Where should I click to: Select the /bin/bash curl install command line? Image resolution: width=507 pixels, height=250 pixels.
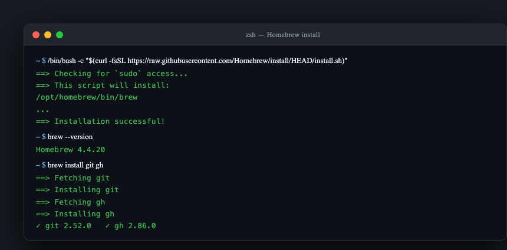[192, 61]
